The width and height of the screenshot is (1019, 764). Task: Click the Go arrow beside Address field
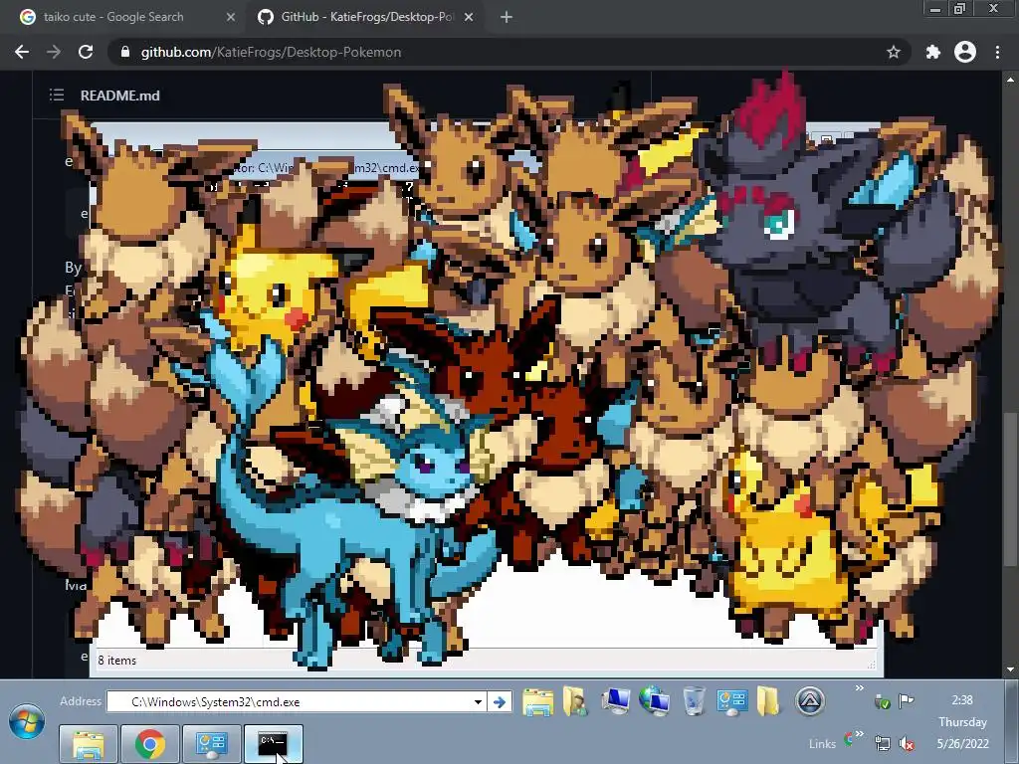500,701
